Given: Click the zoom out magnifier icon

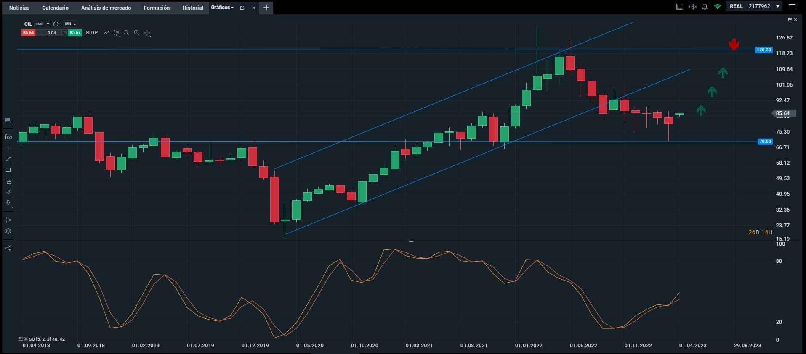Looking at the screenshot, I should [126, 33].
